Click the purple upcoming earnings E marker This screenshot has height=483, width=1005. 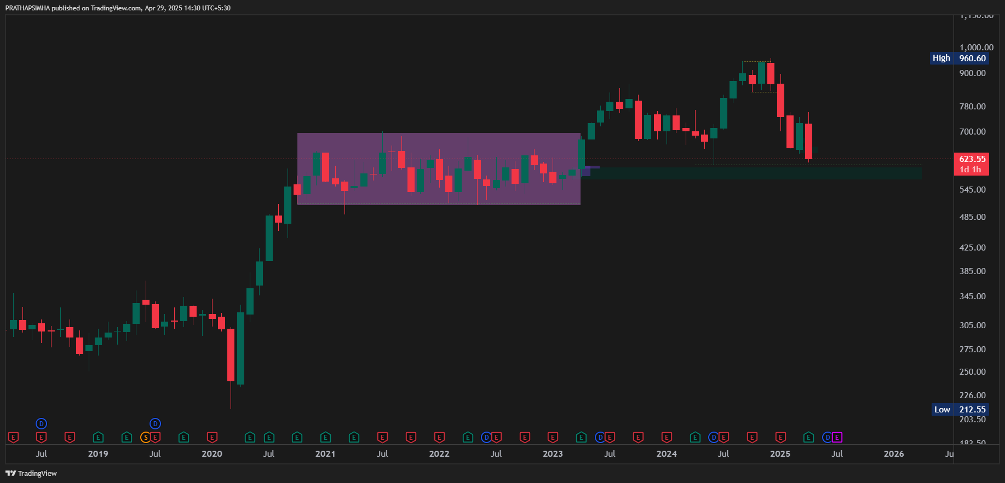837,437
